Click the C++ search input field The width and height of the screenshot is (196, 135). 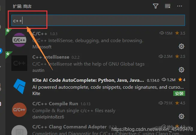click(98, 20)
